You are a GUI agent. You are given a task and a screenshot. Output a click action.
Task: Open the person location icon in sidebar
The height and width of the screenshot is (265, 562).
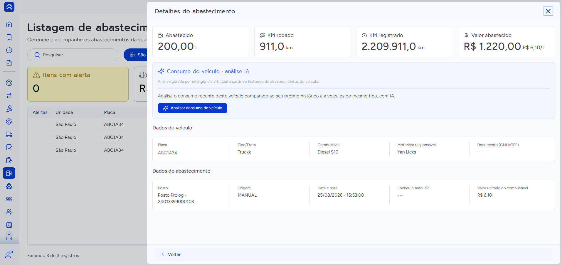(x=9, y=109)
